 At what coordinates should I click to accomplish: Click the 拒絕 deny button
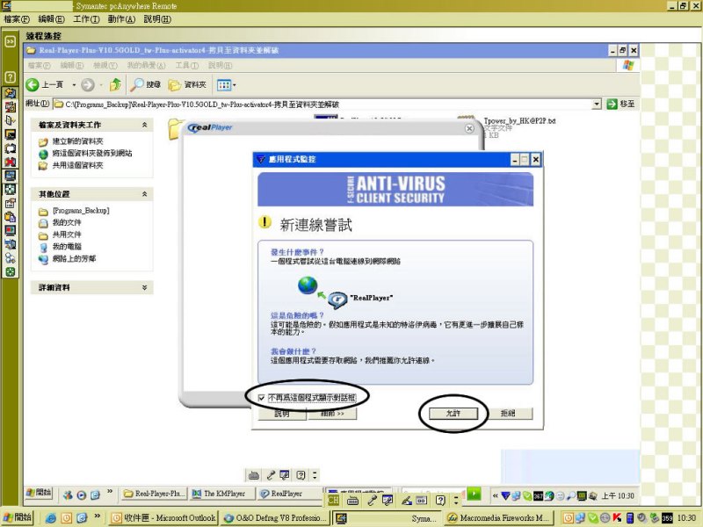point(509,413)
